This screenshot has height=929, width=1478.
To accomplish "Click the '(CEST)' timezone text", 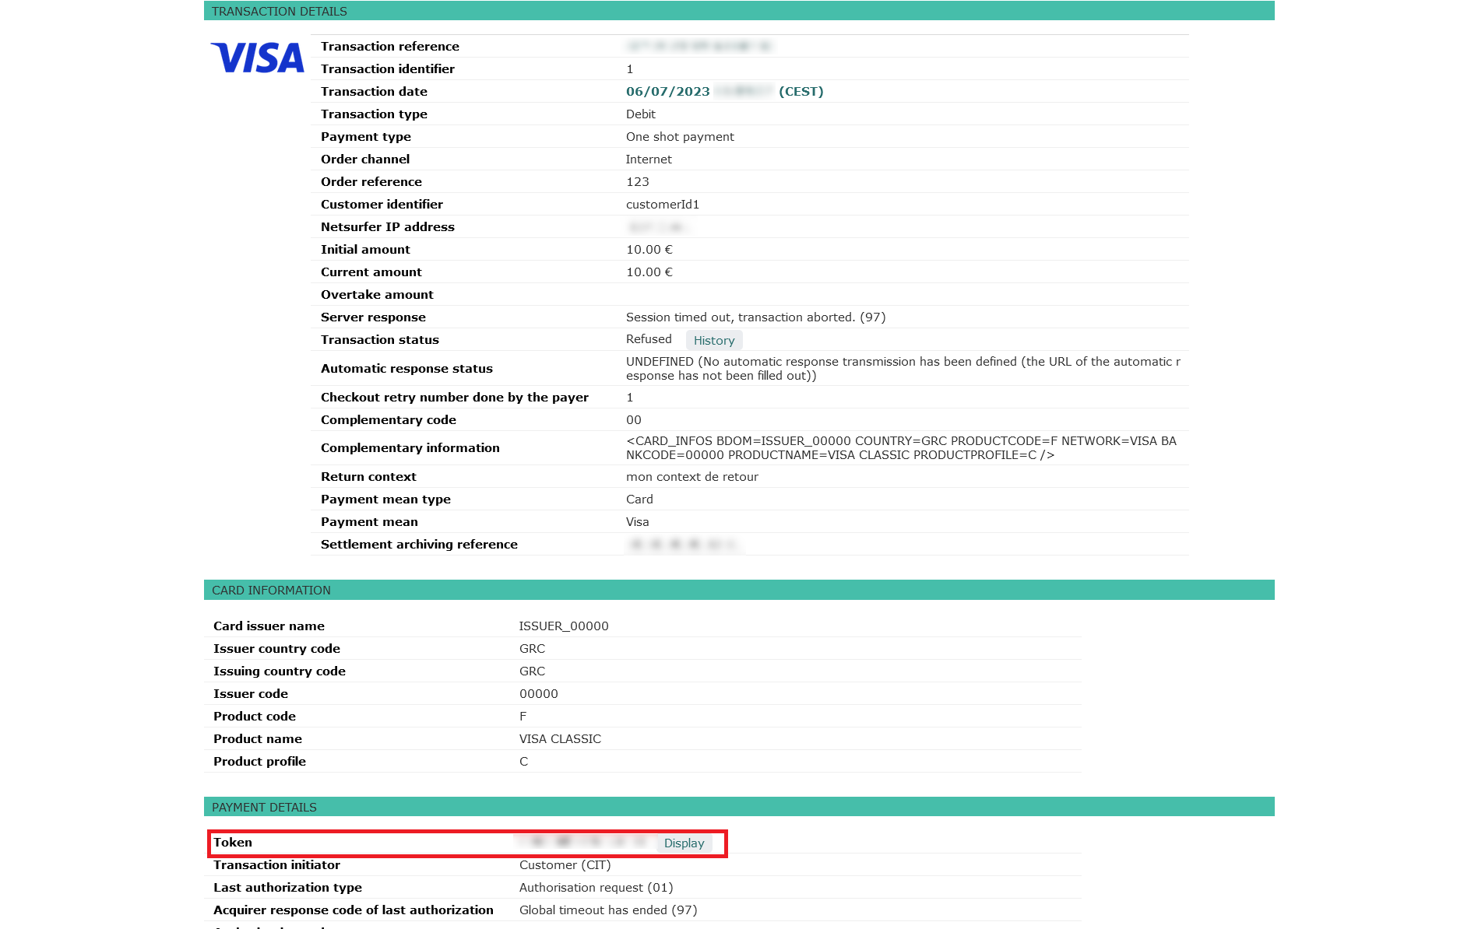I will [801, 92].
